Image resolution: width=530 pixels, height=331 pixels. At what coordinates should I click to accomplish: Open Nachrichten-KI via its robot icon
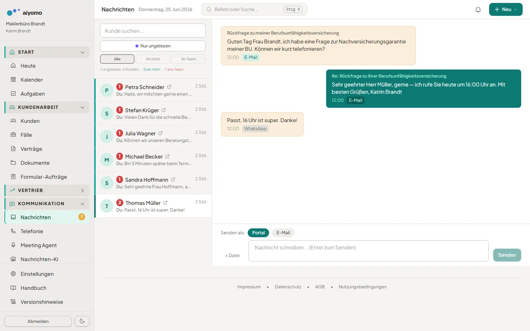click(x=13, y=259)
